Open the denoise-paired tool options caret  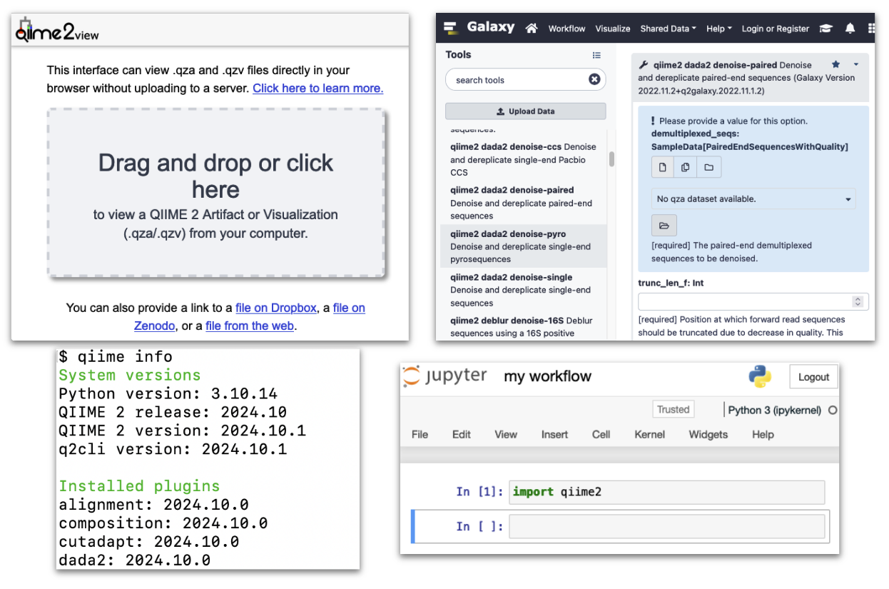coord(856,64)
